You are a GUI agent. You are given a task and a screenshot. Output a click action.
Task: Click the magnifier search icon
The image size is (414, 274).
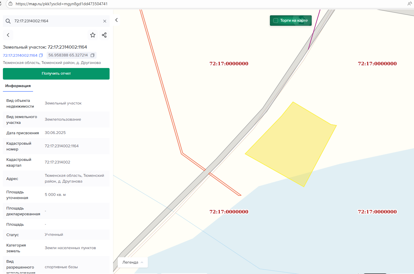[8, 21]
